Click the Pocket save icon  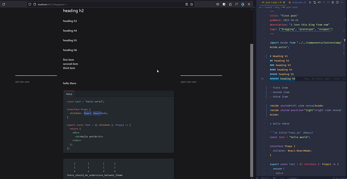coord(218,4)
